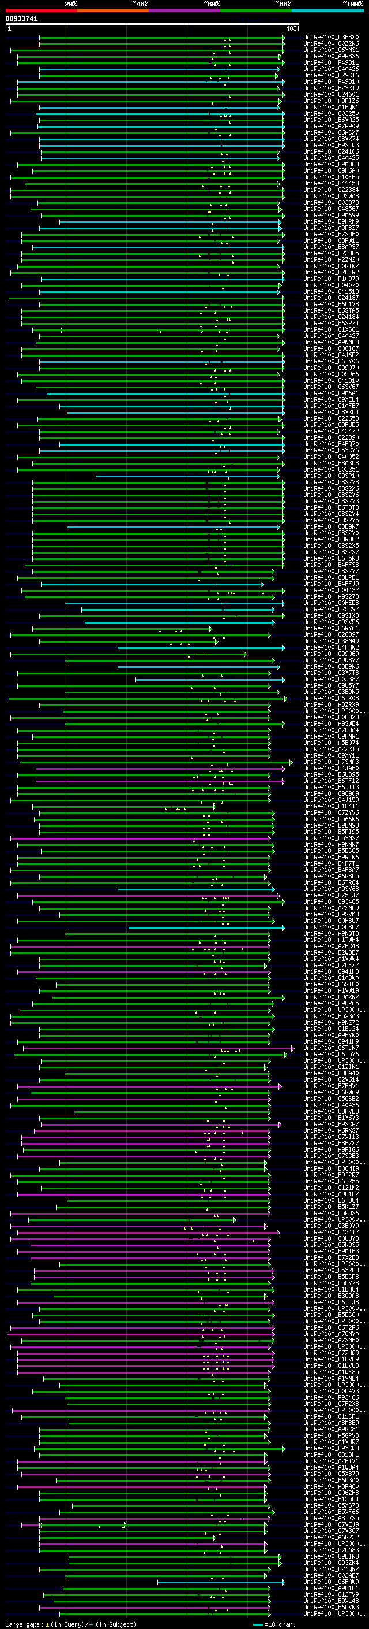Select hit label UniRef100_A9PIZ6

[x=331, y=101]
